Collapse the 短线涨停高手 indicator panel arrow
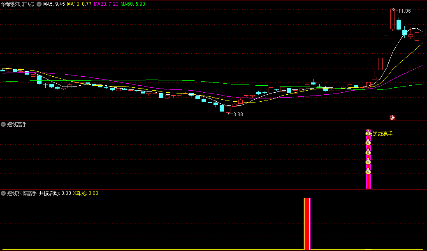 click(x=3, y=193)
